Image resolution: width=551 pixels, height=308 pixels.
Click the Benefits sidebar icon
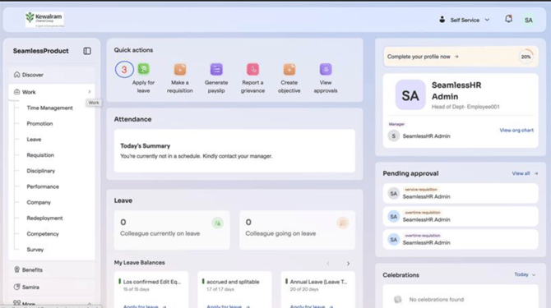tap(16, 269)
